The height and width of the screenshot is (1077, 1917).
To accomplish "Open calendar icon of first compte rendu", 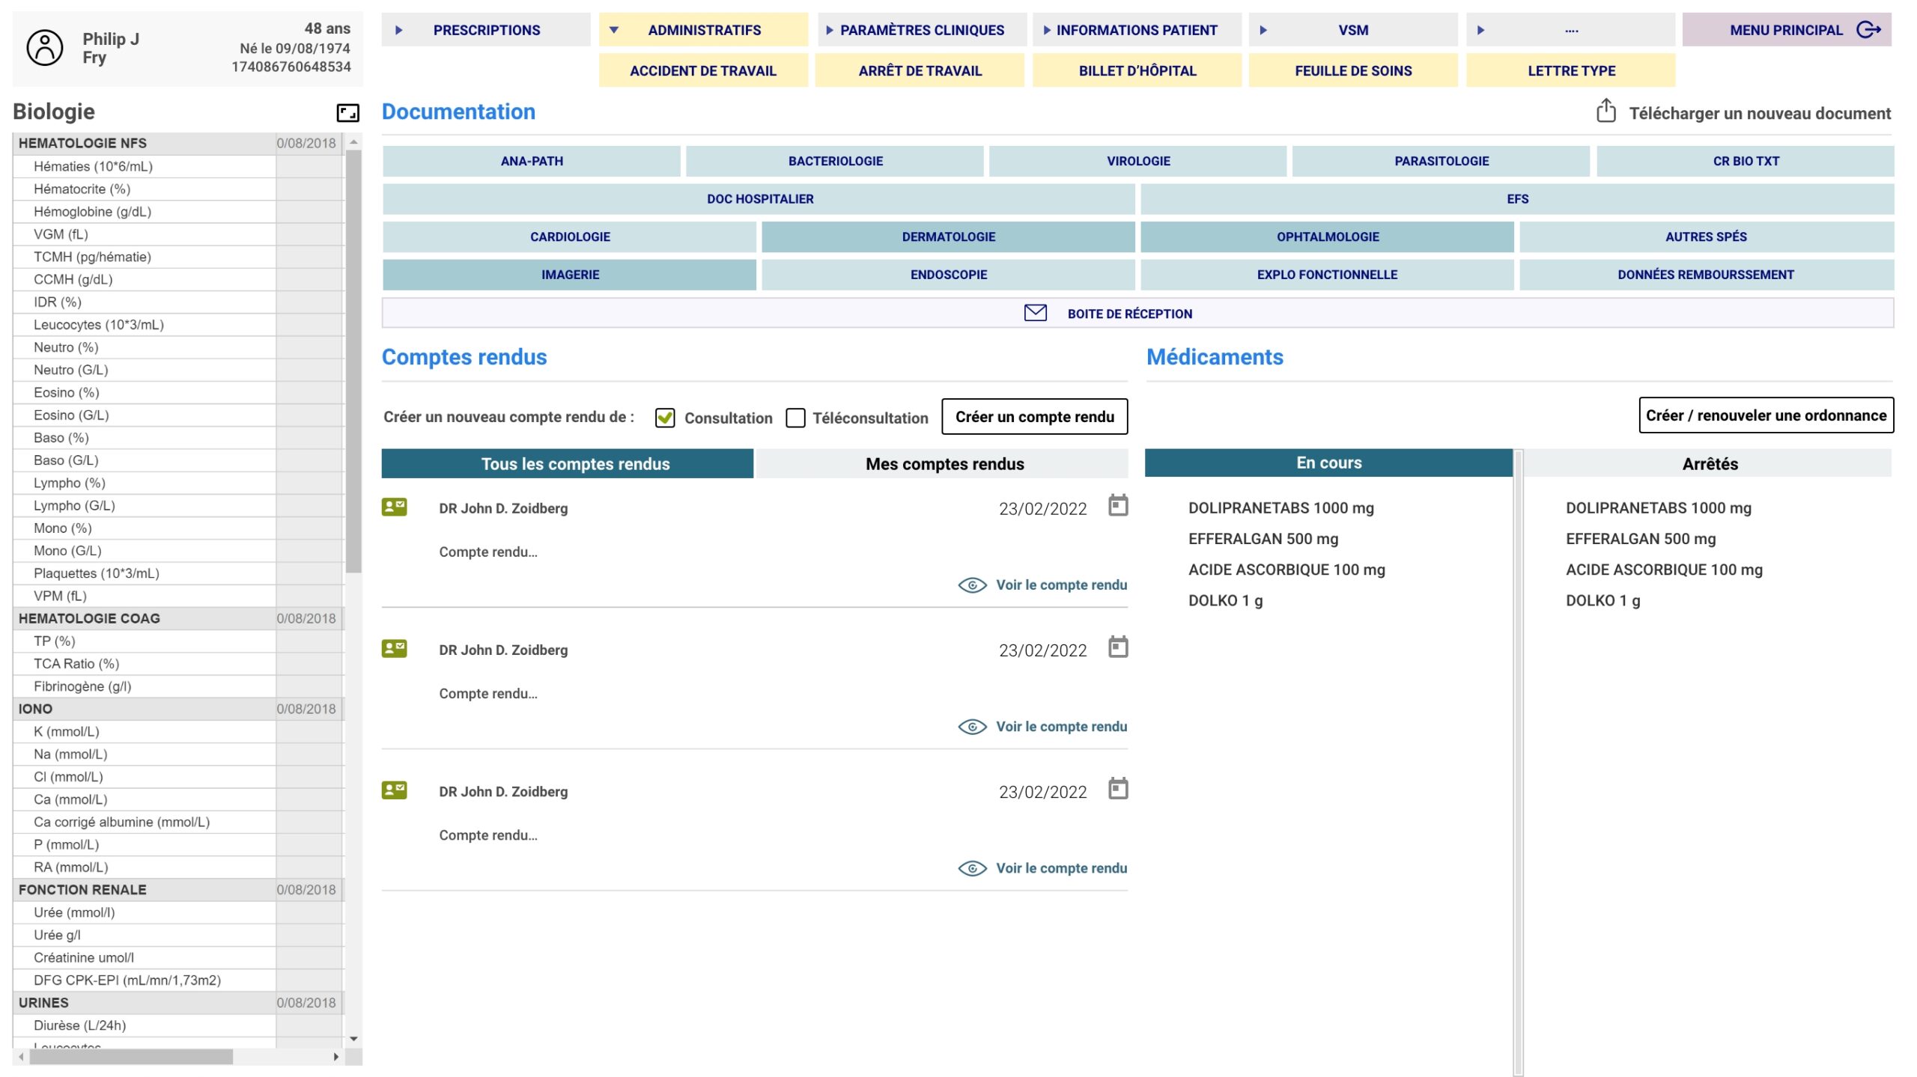I will (x=1117, y=506).
